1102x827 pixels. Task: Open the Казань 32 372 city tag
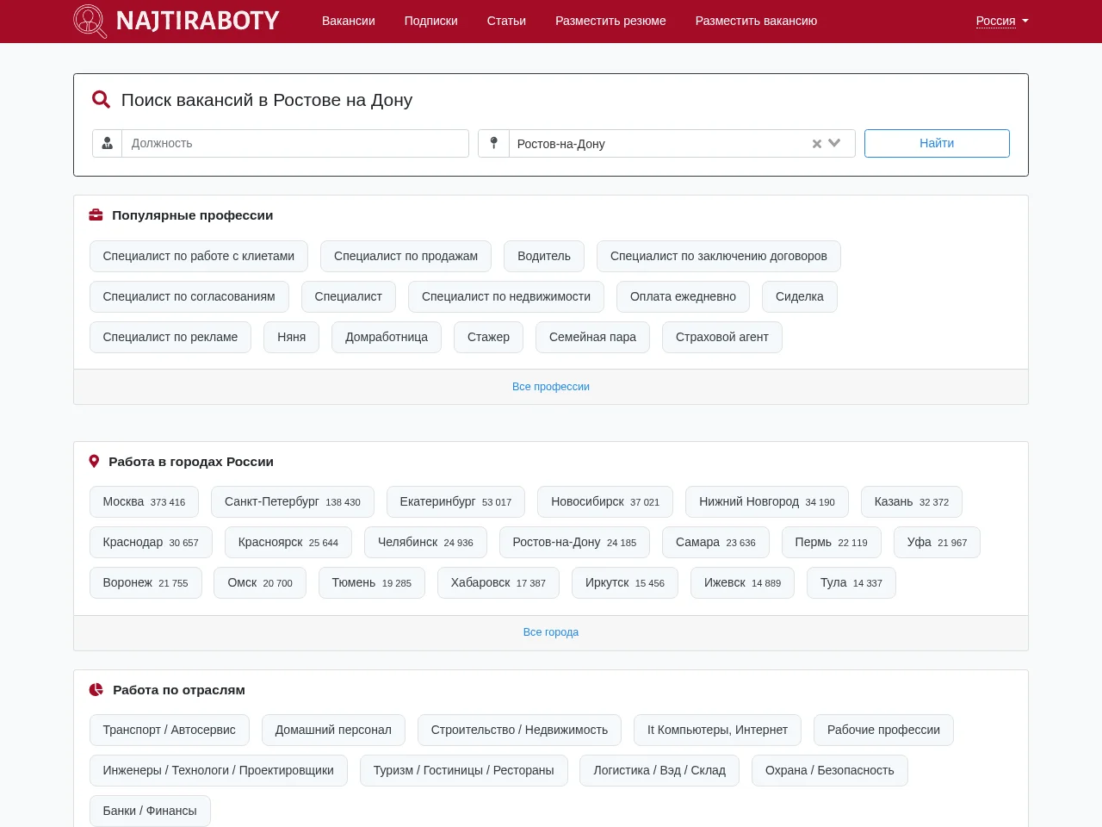(912, 501)
